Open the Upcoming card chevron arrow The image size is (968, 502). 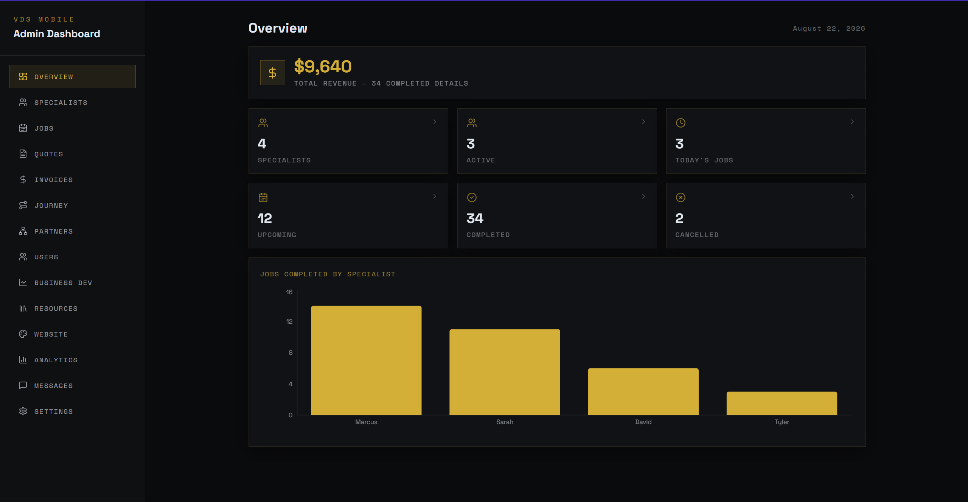[435, 196]
